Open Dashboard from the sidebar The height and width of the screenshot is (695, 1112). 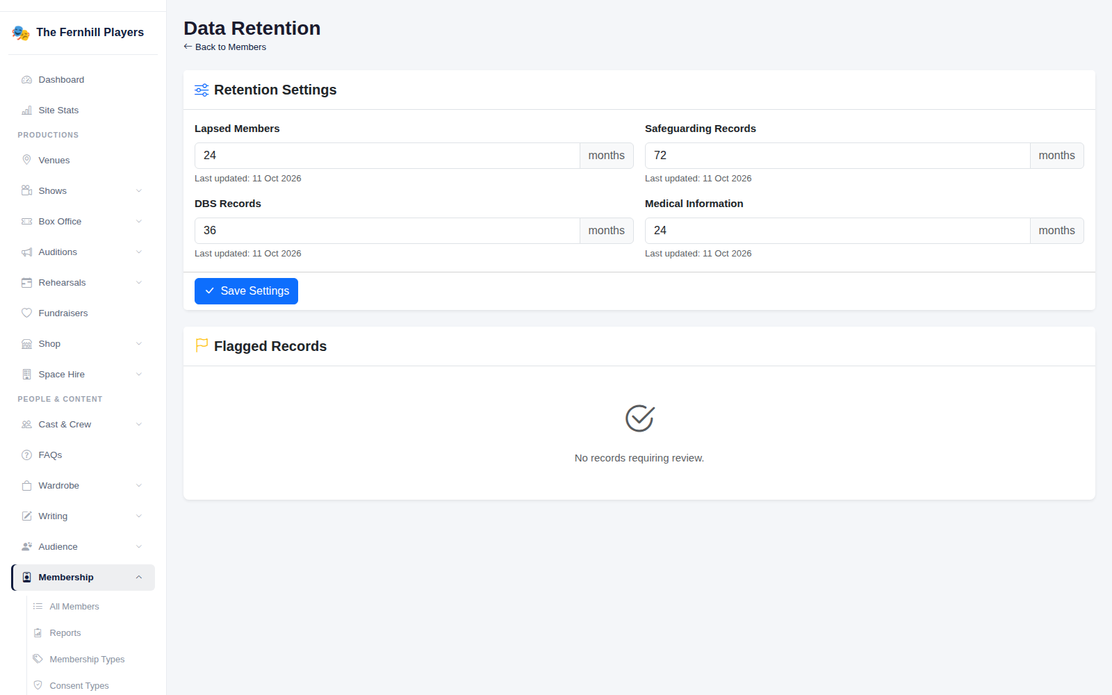click(83, 80)
